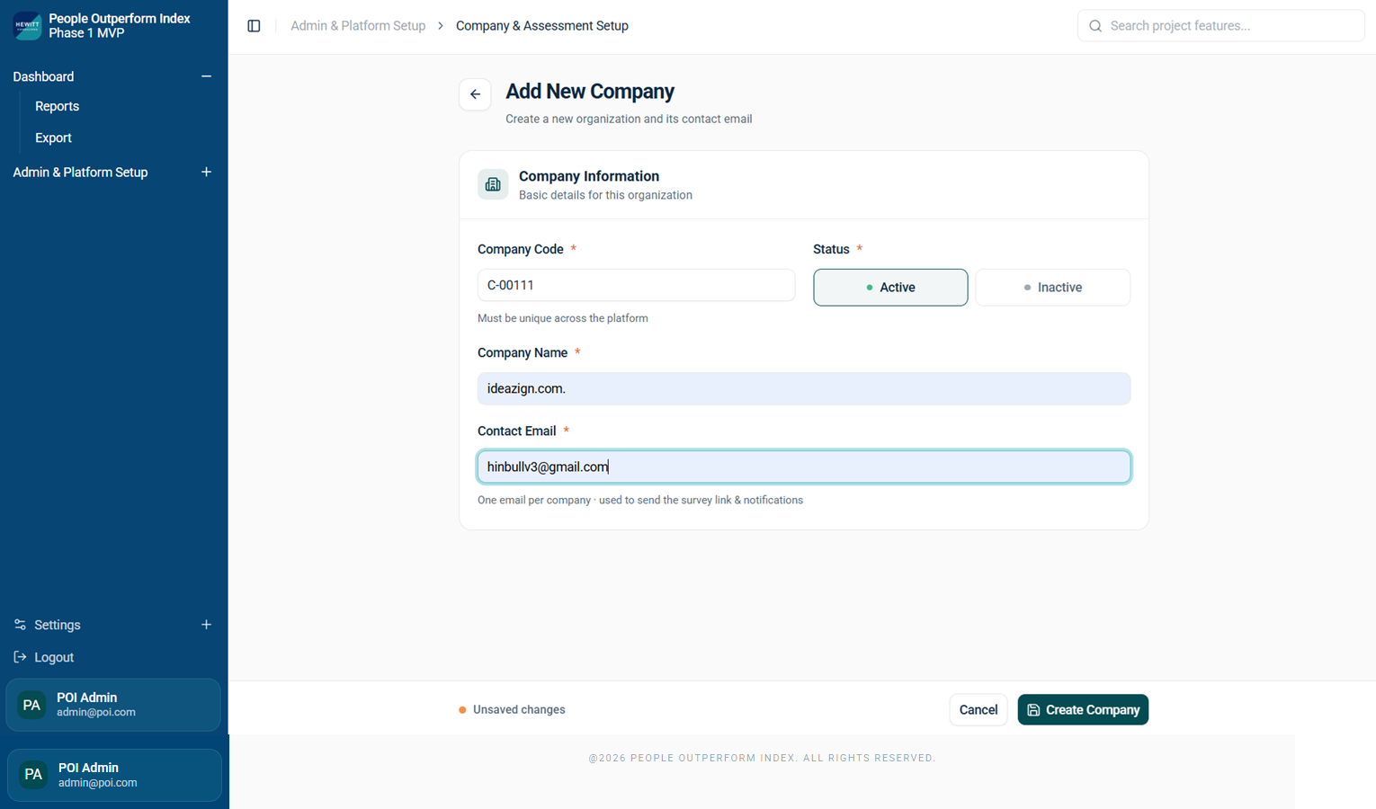Click the Company Information building icon
This screenshot has width=1376, height=809.
[x=493, y=184]
